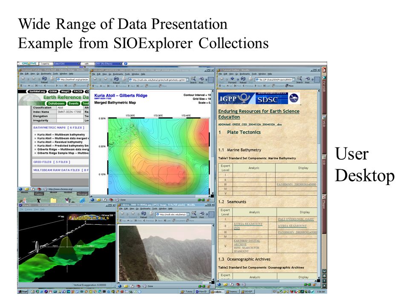
Task: Reload the calpsna JPEG image window
Action: 144,214
